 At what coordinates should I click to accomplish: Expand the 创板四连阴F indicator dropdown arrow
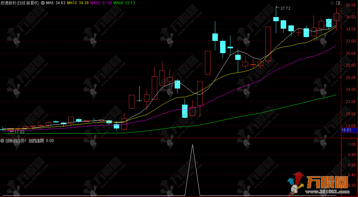(x=3, y=141)
